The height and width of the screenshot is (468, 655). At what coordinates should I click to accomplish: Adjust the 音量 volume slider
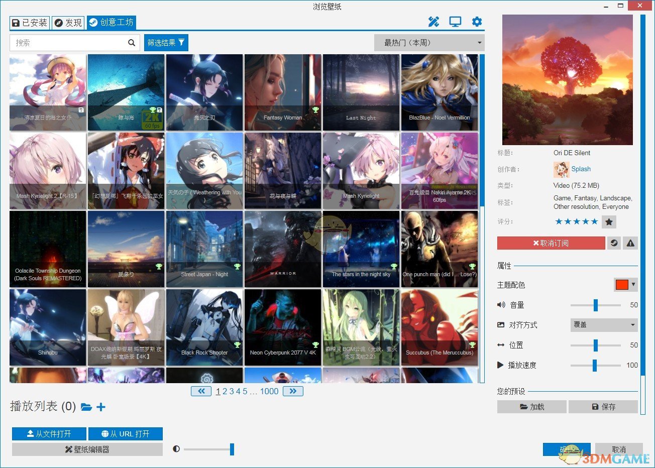[596, 305]
